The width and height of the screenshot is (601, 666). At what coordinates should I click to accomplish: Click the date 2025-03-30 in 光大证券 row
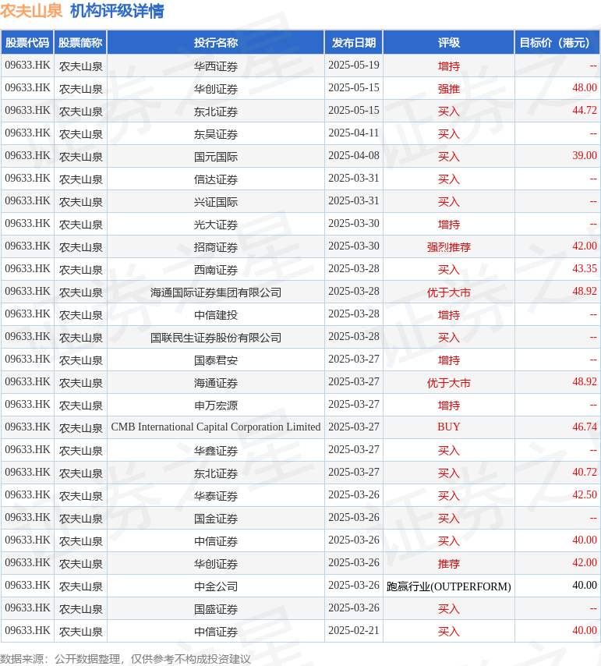[354, 223]
